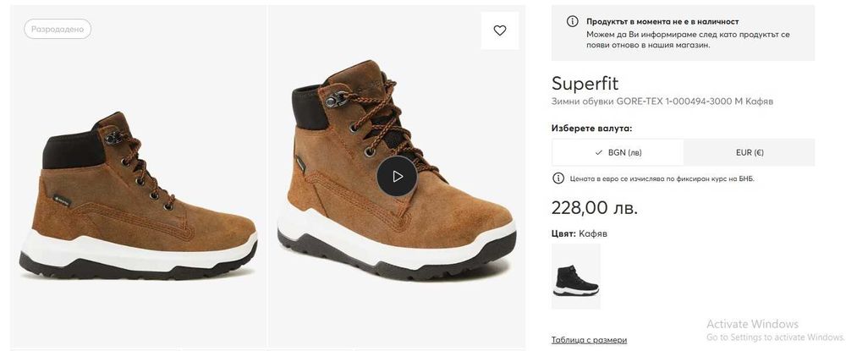Click info icon beside euro rate note
Screen dimensions: 846x351
(x=558, y=178)
